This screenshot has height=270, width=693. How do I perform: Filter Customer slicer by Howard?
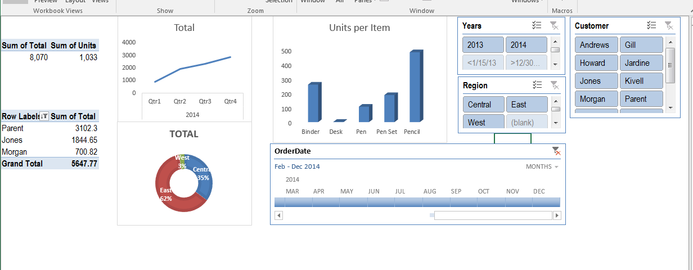pos(596,63)
